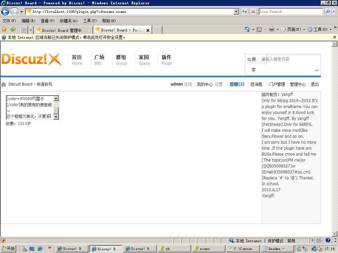Open Favorites Center star icon

[4, 29]
